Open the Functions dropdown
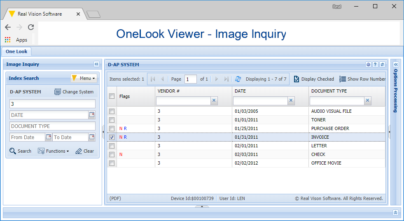The width and height of the screenshot is (404, 221). click(x=54, y=151)
